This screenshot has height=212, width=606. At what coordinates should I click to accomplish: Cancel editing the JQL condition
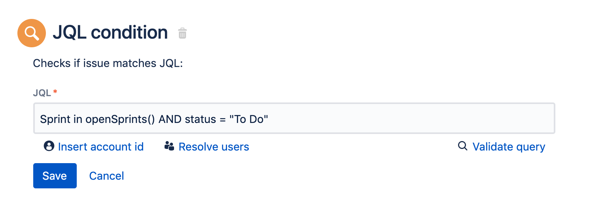106,176
